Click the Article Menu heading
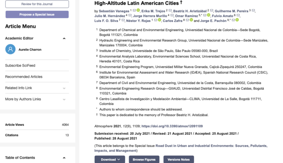 click(x=21, y=26)
